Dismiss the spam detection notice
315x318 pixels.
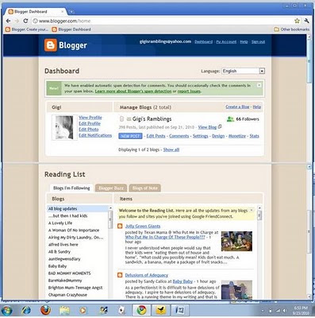[259, 85]
